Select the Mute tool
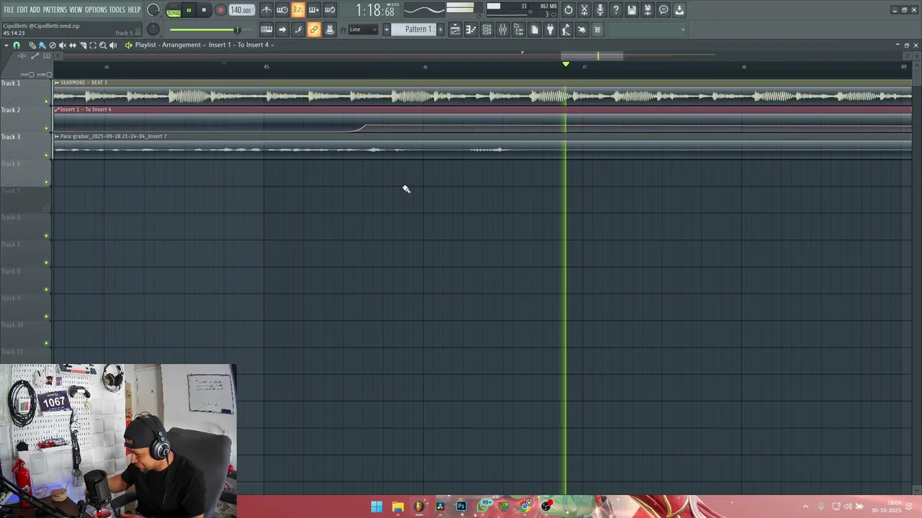Viewport: 922px width, 518px height. click(x=62, y=45)
